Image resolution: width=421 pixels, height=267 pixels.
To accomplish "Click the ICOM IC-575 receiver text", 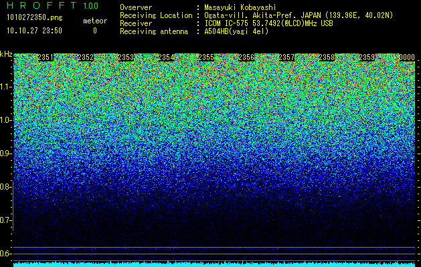I will [268, 23].
